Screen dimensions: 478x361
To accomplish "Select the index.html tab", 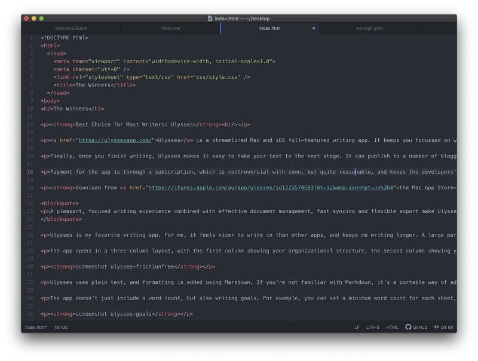I will [x=270, y=28].
